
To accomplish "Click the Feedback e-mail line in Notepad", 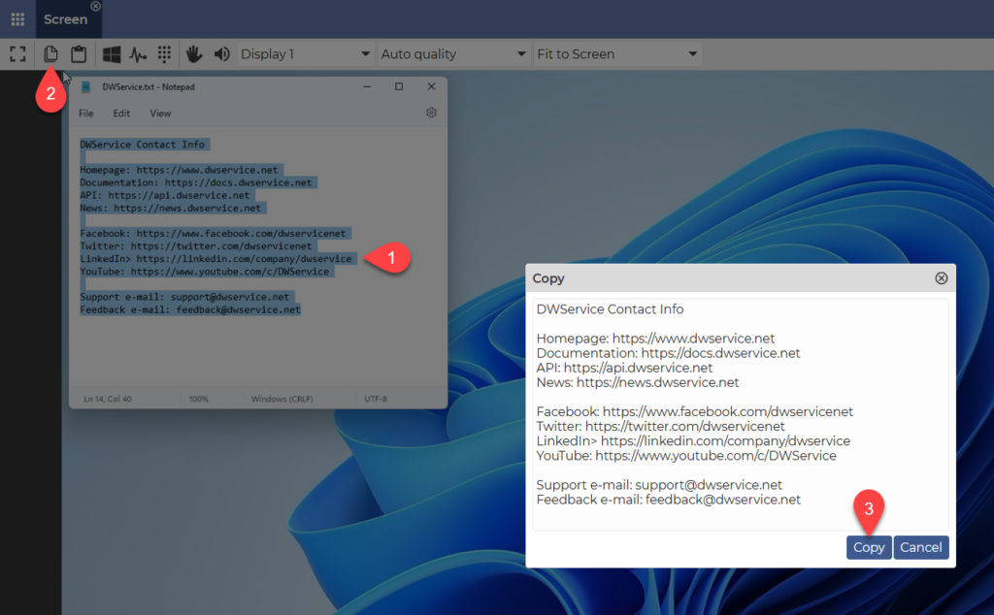I will [x=190, y=309].
